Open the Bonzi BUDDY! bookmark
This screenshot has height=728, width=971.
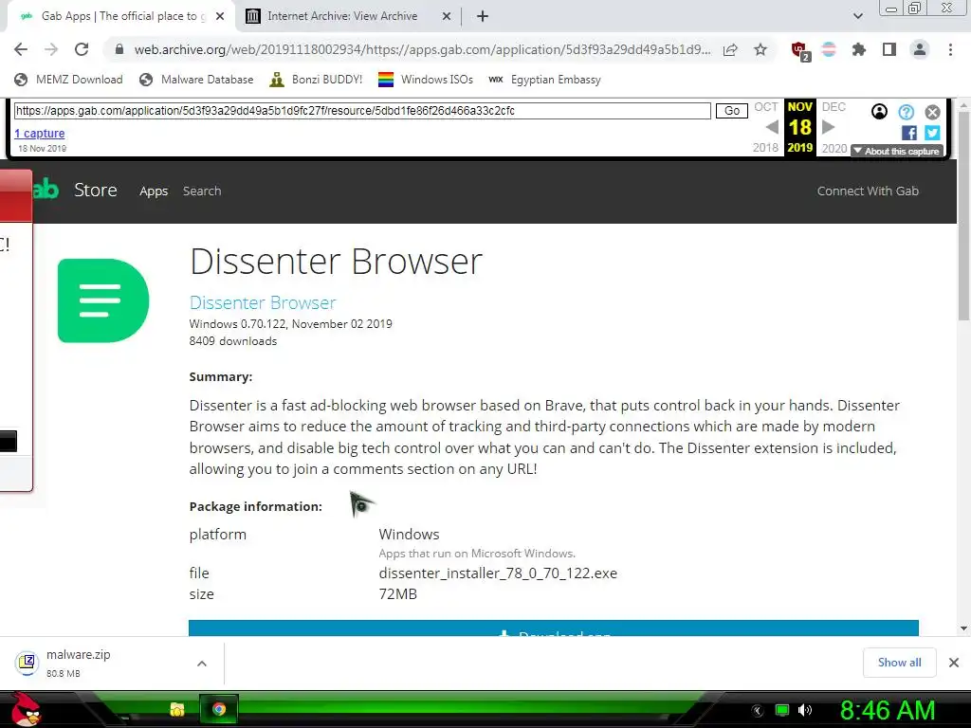click(316, 80)
